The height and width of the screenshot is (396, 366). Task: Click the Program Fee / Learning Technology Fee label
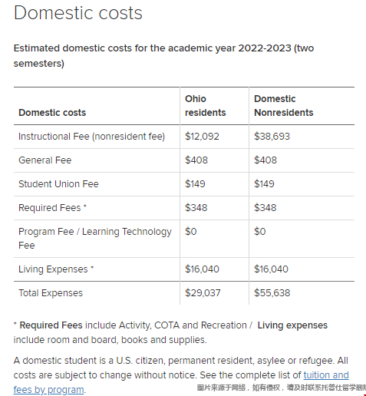coord(95,239)
